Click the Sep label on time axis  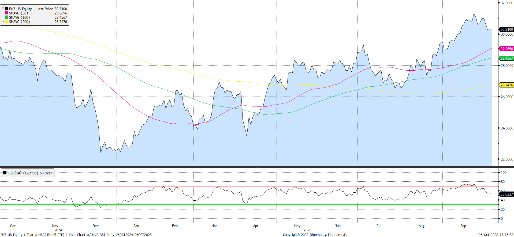click(463, 226)
